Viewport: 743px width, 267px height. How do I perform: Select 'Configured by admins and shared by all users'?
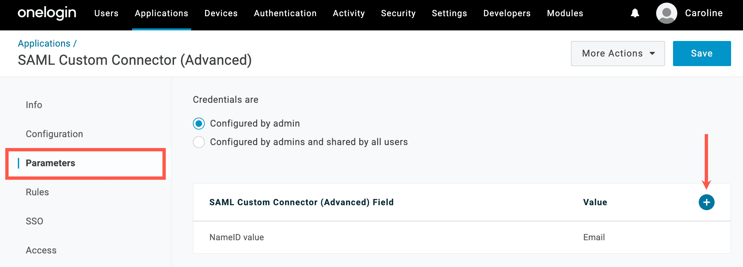pos(199,142)
